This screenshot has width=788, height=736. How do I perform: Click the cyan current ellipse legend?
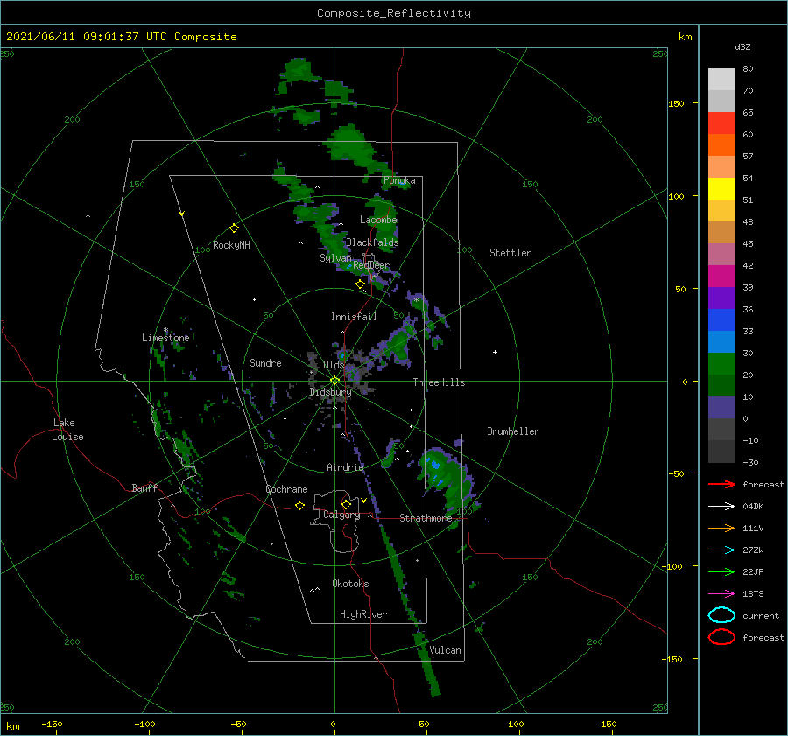click(721, 615)
